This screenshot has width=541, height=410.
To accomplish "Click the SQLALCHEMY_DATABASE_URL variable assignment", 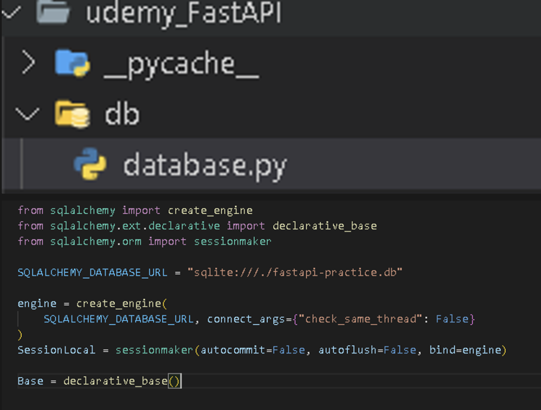I will (92, 273).
